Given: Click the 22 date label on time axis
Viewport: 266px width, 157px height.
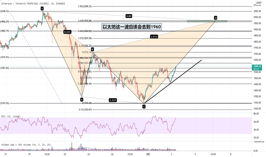Looking at the screenshot, I should point(65,154).
